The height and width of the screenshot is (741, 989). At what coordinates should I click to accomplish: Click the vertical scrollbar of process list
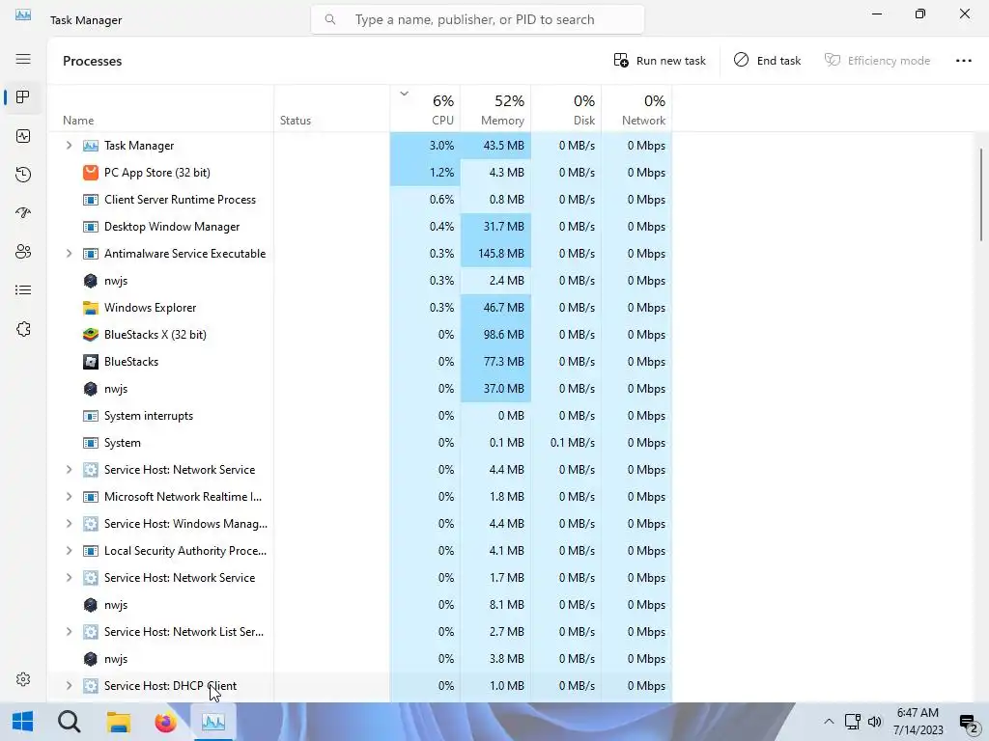tap(981, 194)
